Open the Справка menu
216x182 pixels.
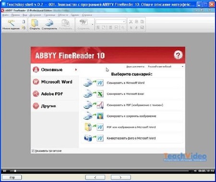click(87, 15)
